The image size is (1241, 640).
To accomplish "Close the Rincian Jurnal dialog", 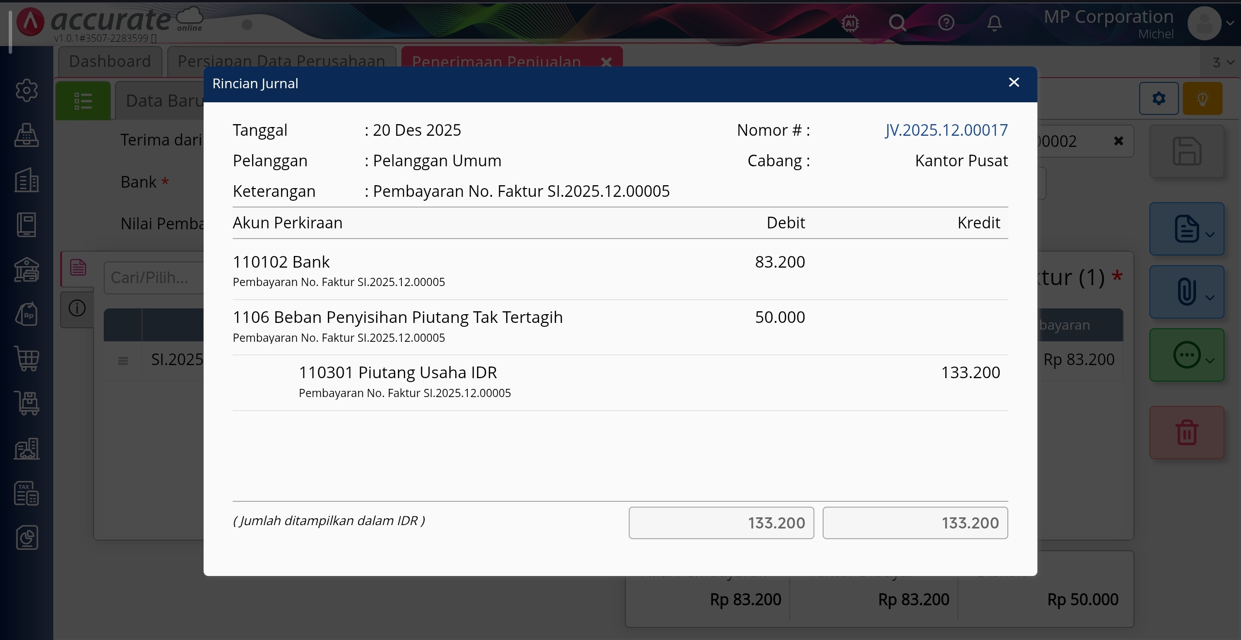I will [x=1014, y=82].
